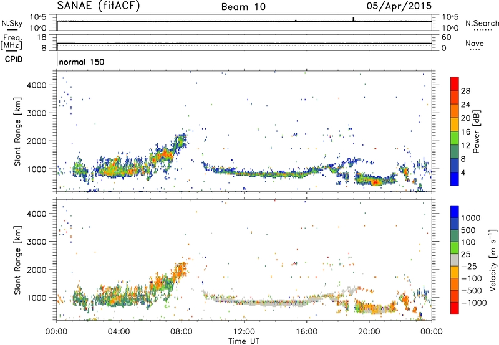This screenshot has height=345, width=499.
Task: Click the 25 label on Velocity scale
Action: [x=466, y=254]
